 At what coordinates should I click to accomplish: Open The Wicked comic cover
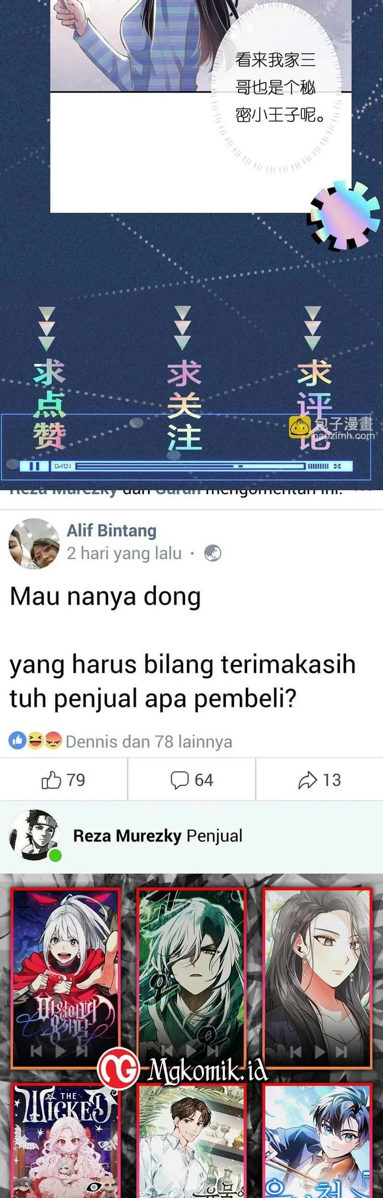click(66, 1140)
